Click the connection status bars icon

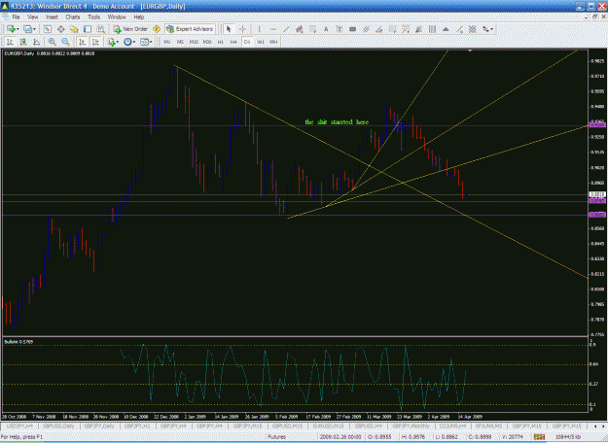tap(539, 437)
